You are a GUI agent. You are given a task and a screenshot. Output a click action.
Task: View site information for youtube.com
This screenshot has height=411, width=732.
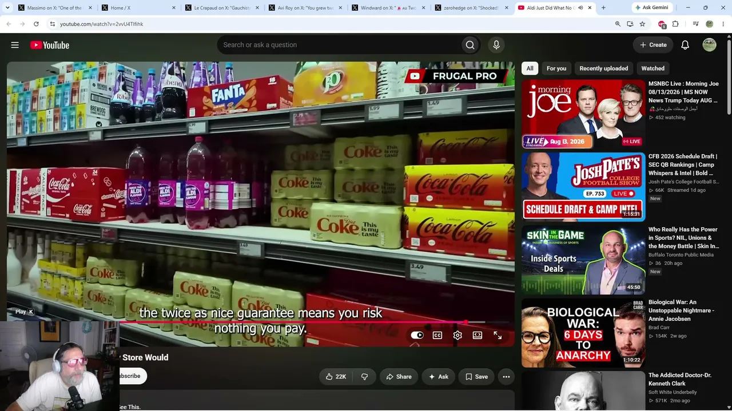click(x=52, y=24)
